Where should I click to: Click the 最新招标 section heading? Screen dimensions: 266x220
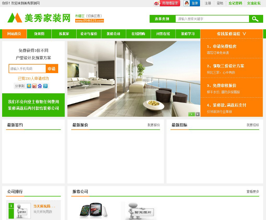pyautogui.click(x=179, y=125)
